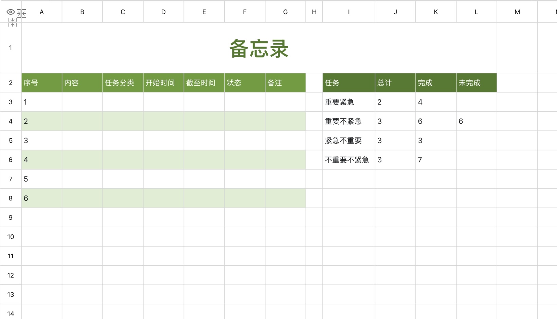Select row 2 header number
557x319 pixels.
pos(11,83)
